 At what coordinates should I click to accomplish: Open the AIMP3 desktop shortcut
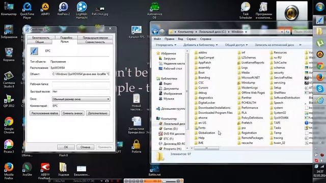[x=45, y=9]
